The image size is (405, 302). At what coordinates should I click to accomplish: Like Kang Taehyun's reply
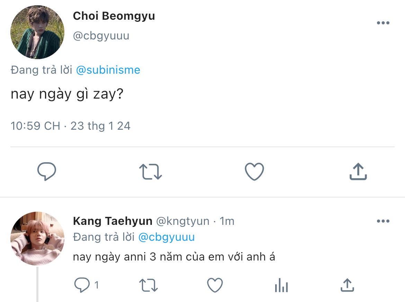pyautogui.click(x=215, y=285)
